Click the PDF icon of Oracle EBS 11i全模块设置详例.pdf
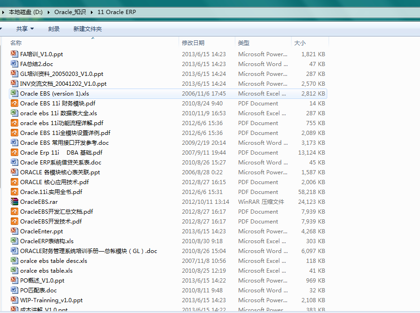The height and width of the screenshot is (313, 420). coord(14,133)
